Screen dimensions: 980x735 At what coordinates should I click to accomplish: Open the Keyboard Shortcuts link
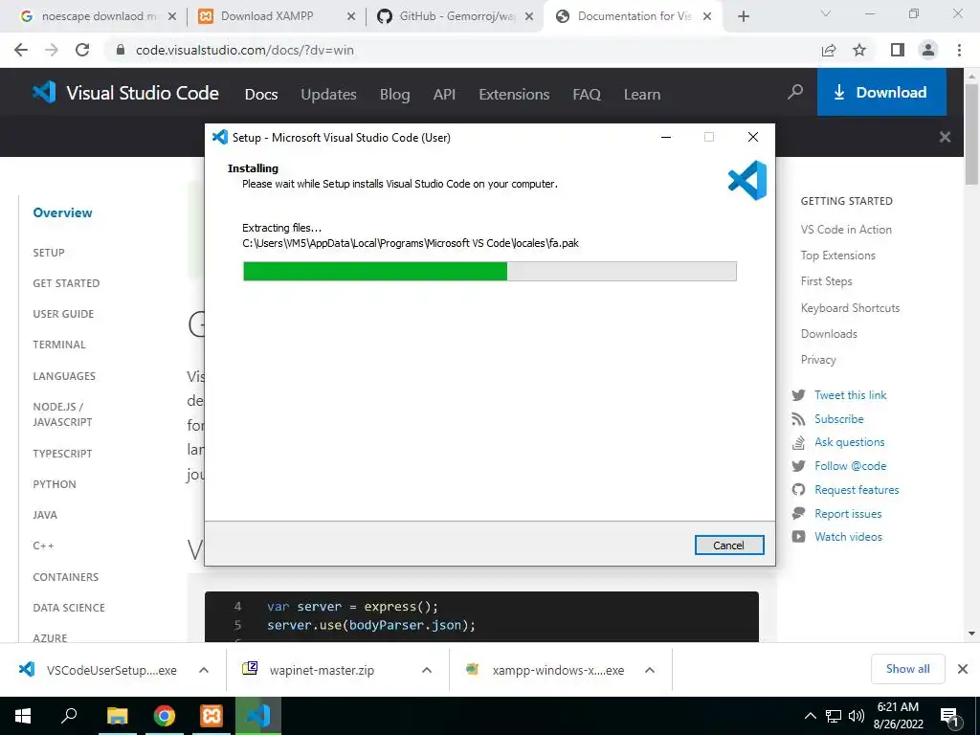pyautogui.click(x=850, y=307)
